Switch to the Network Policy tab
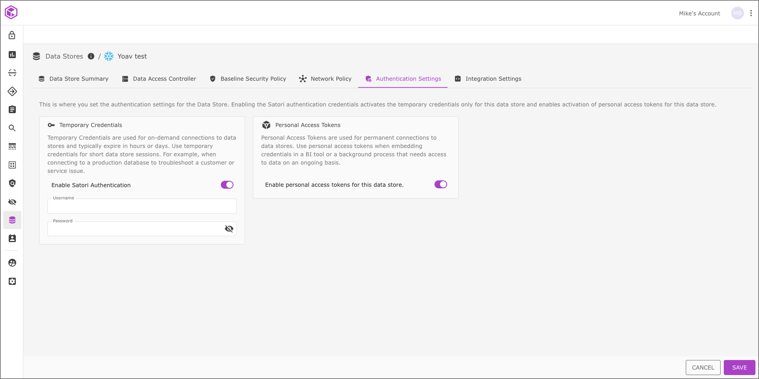Screen dimensions: 759x379 (325, 79)
